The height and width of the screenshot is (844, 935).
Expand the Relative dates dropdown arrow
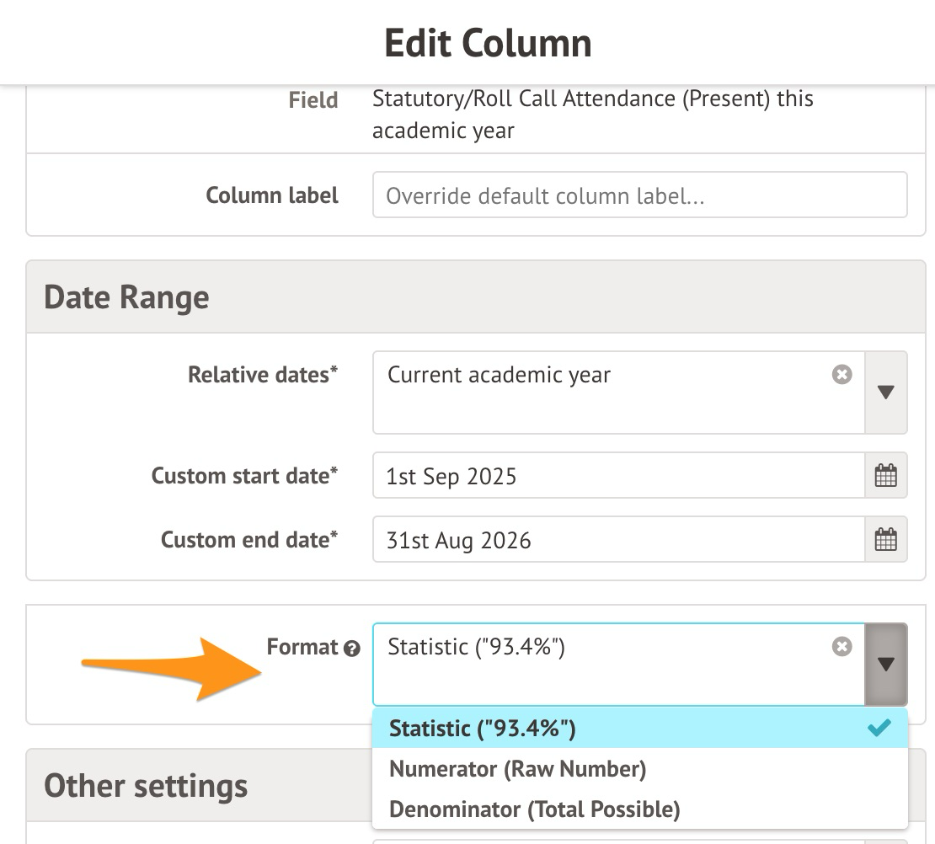point(885,393)
